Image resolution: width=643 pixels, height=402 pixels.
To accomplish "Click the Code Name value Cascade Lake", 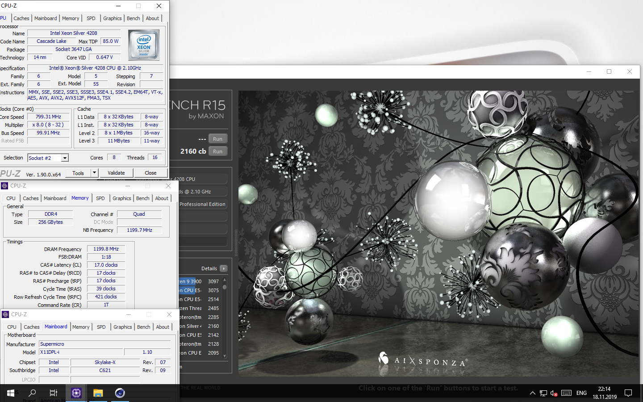I will (51, 41).
